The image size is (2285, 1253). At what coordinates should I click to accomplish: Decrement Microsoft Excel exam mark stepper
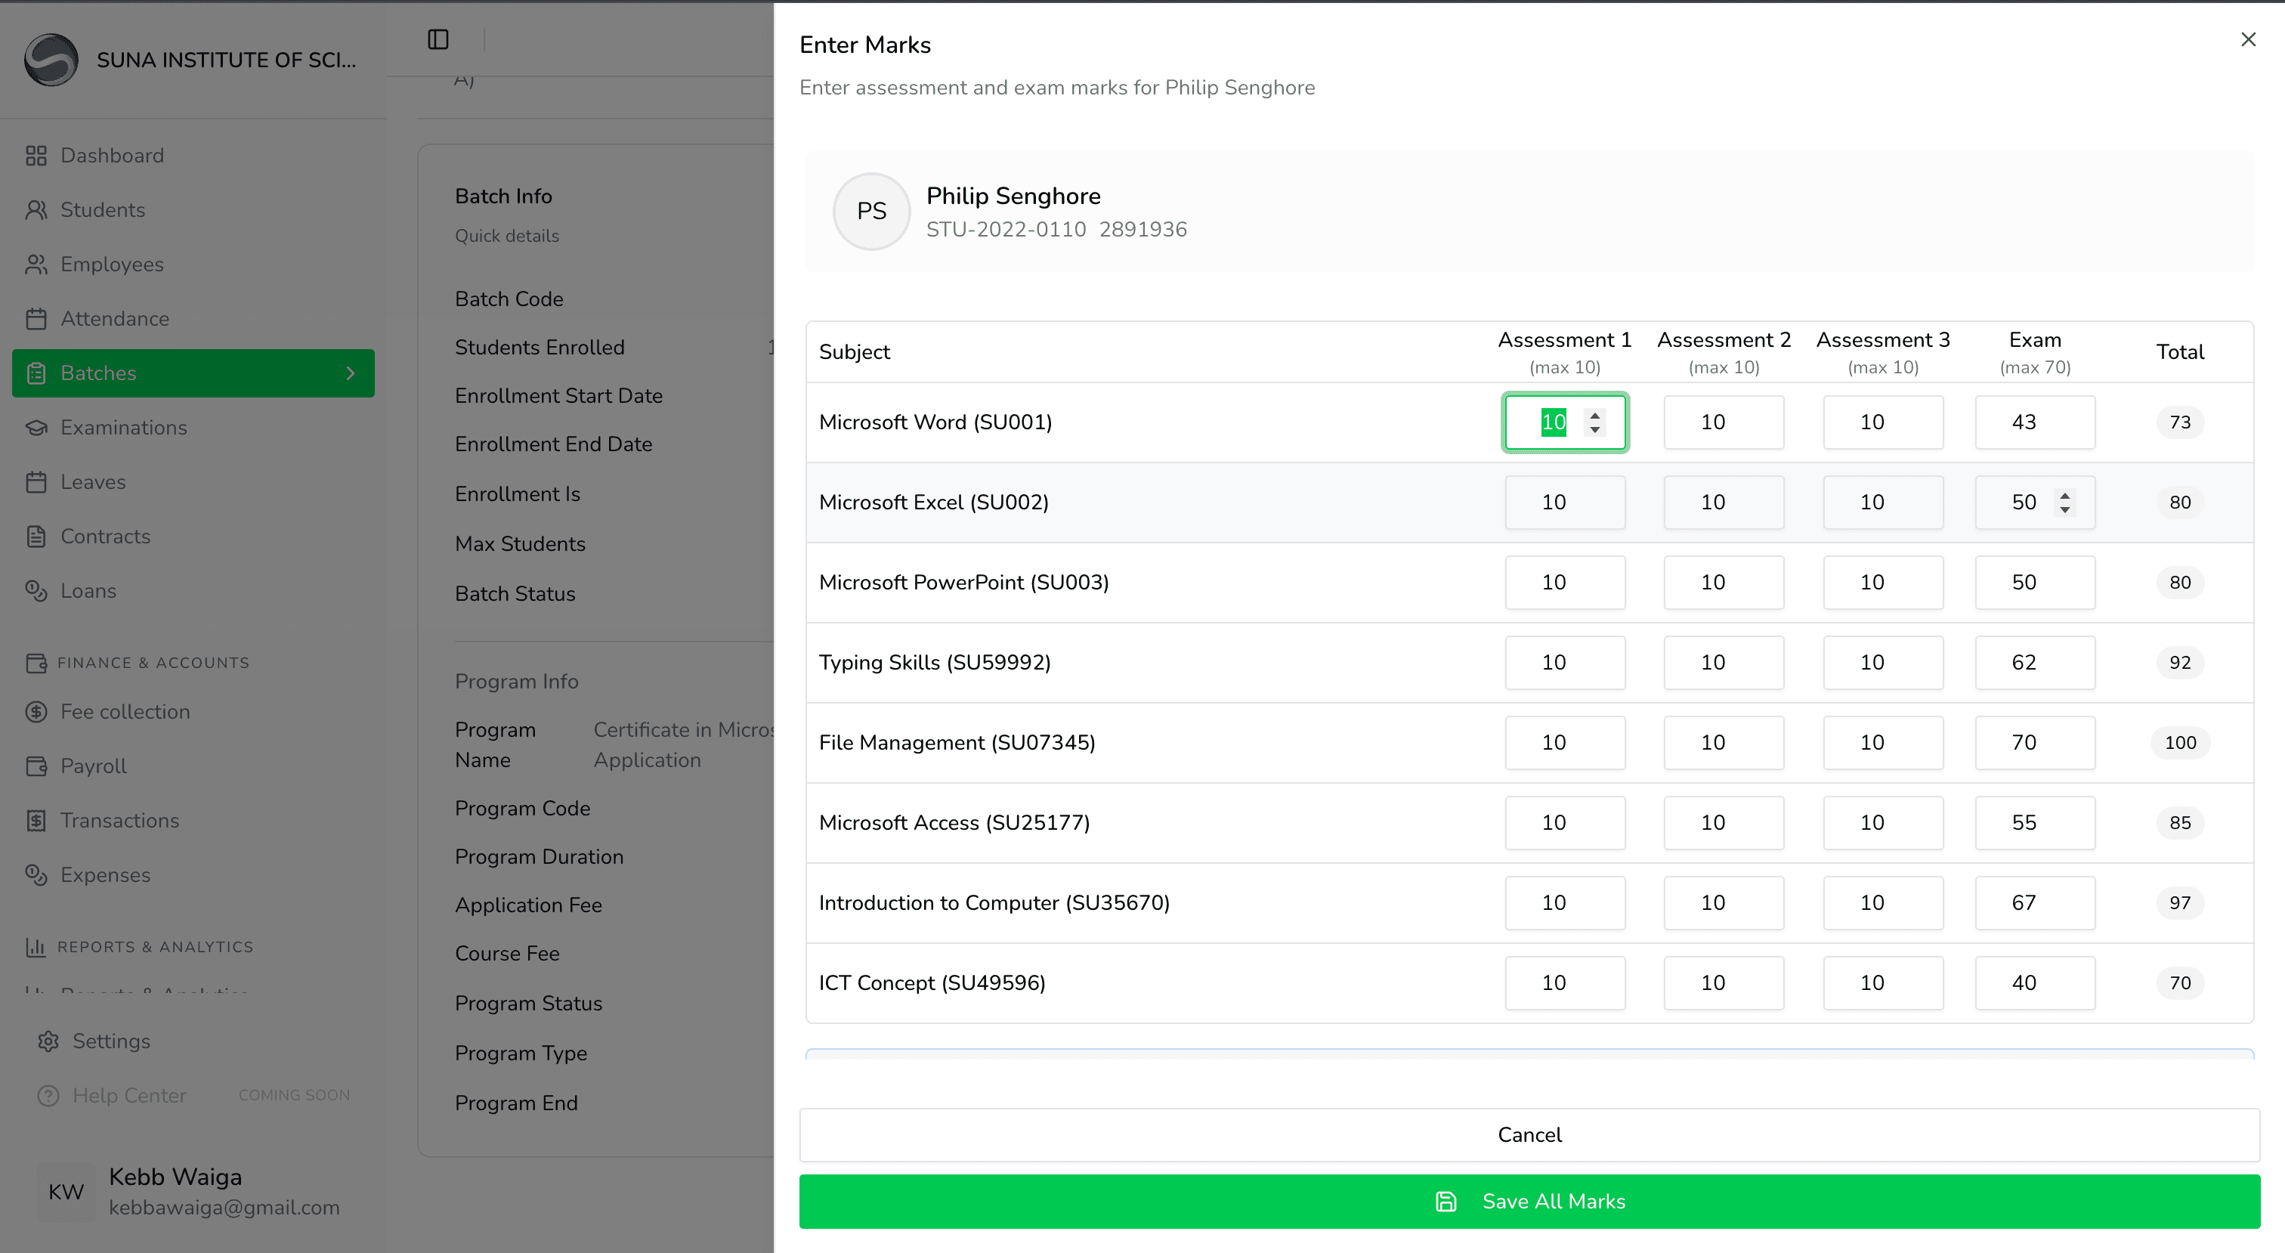point(2064,509)
